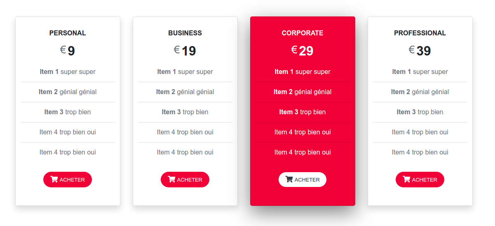The image size is (495, 226).
Task: Click the €39 price on Professional card
Action: tap(420, 51)
